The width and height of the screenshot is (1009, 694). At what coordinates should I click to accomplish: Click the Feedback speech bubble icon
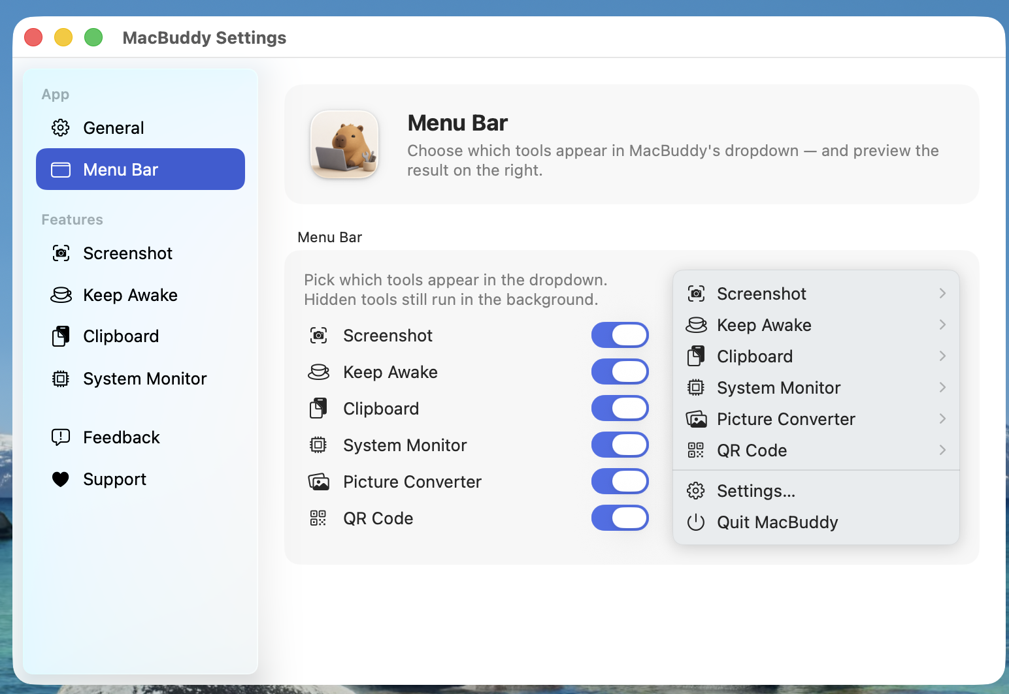61,437
